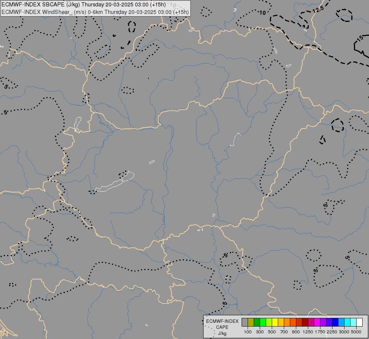Choose the white swatch ending the legend
The width and height of the screenshot is (369, 339).
coord(359,322)
